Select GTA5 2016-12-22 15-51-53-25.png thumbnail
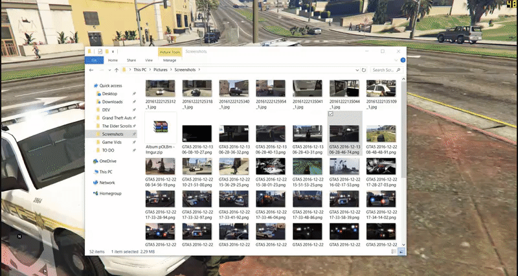This screenshot has width=518, height=276. (308, 166)
